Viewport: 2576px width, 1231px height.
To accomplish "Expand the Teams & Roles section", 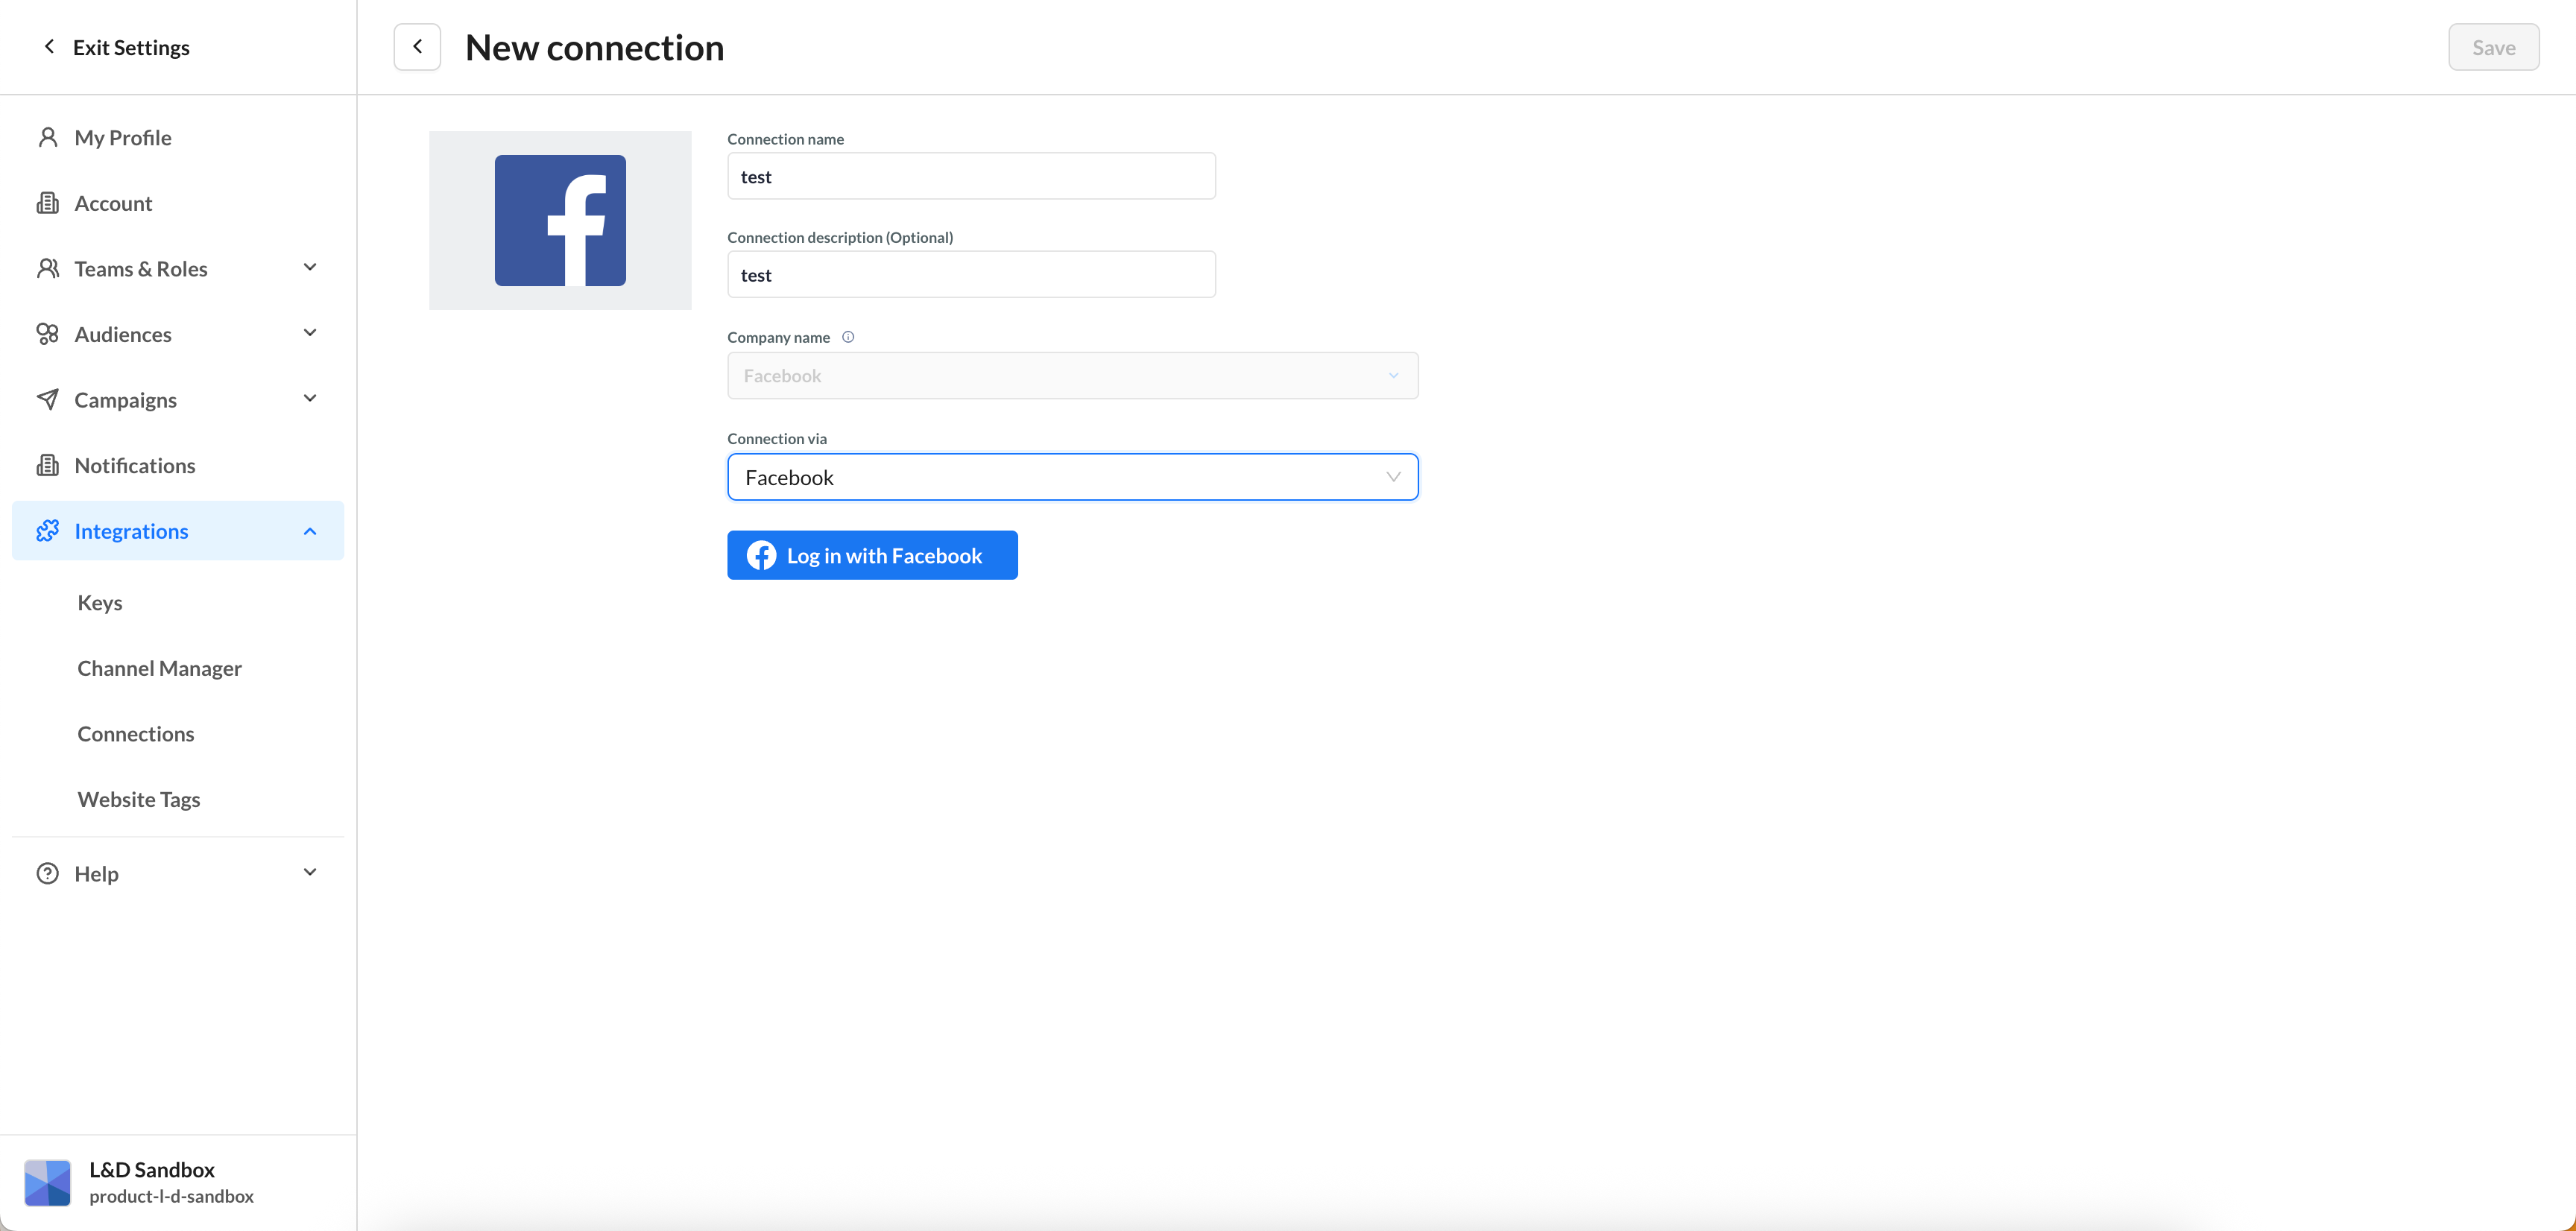I will [x=310, y=268].
